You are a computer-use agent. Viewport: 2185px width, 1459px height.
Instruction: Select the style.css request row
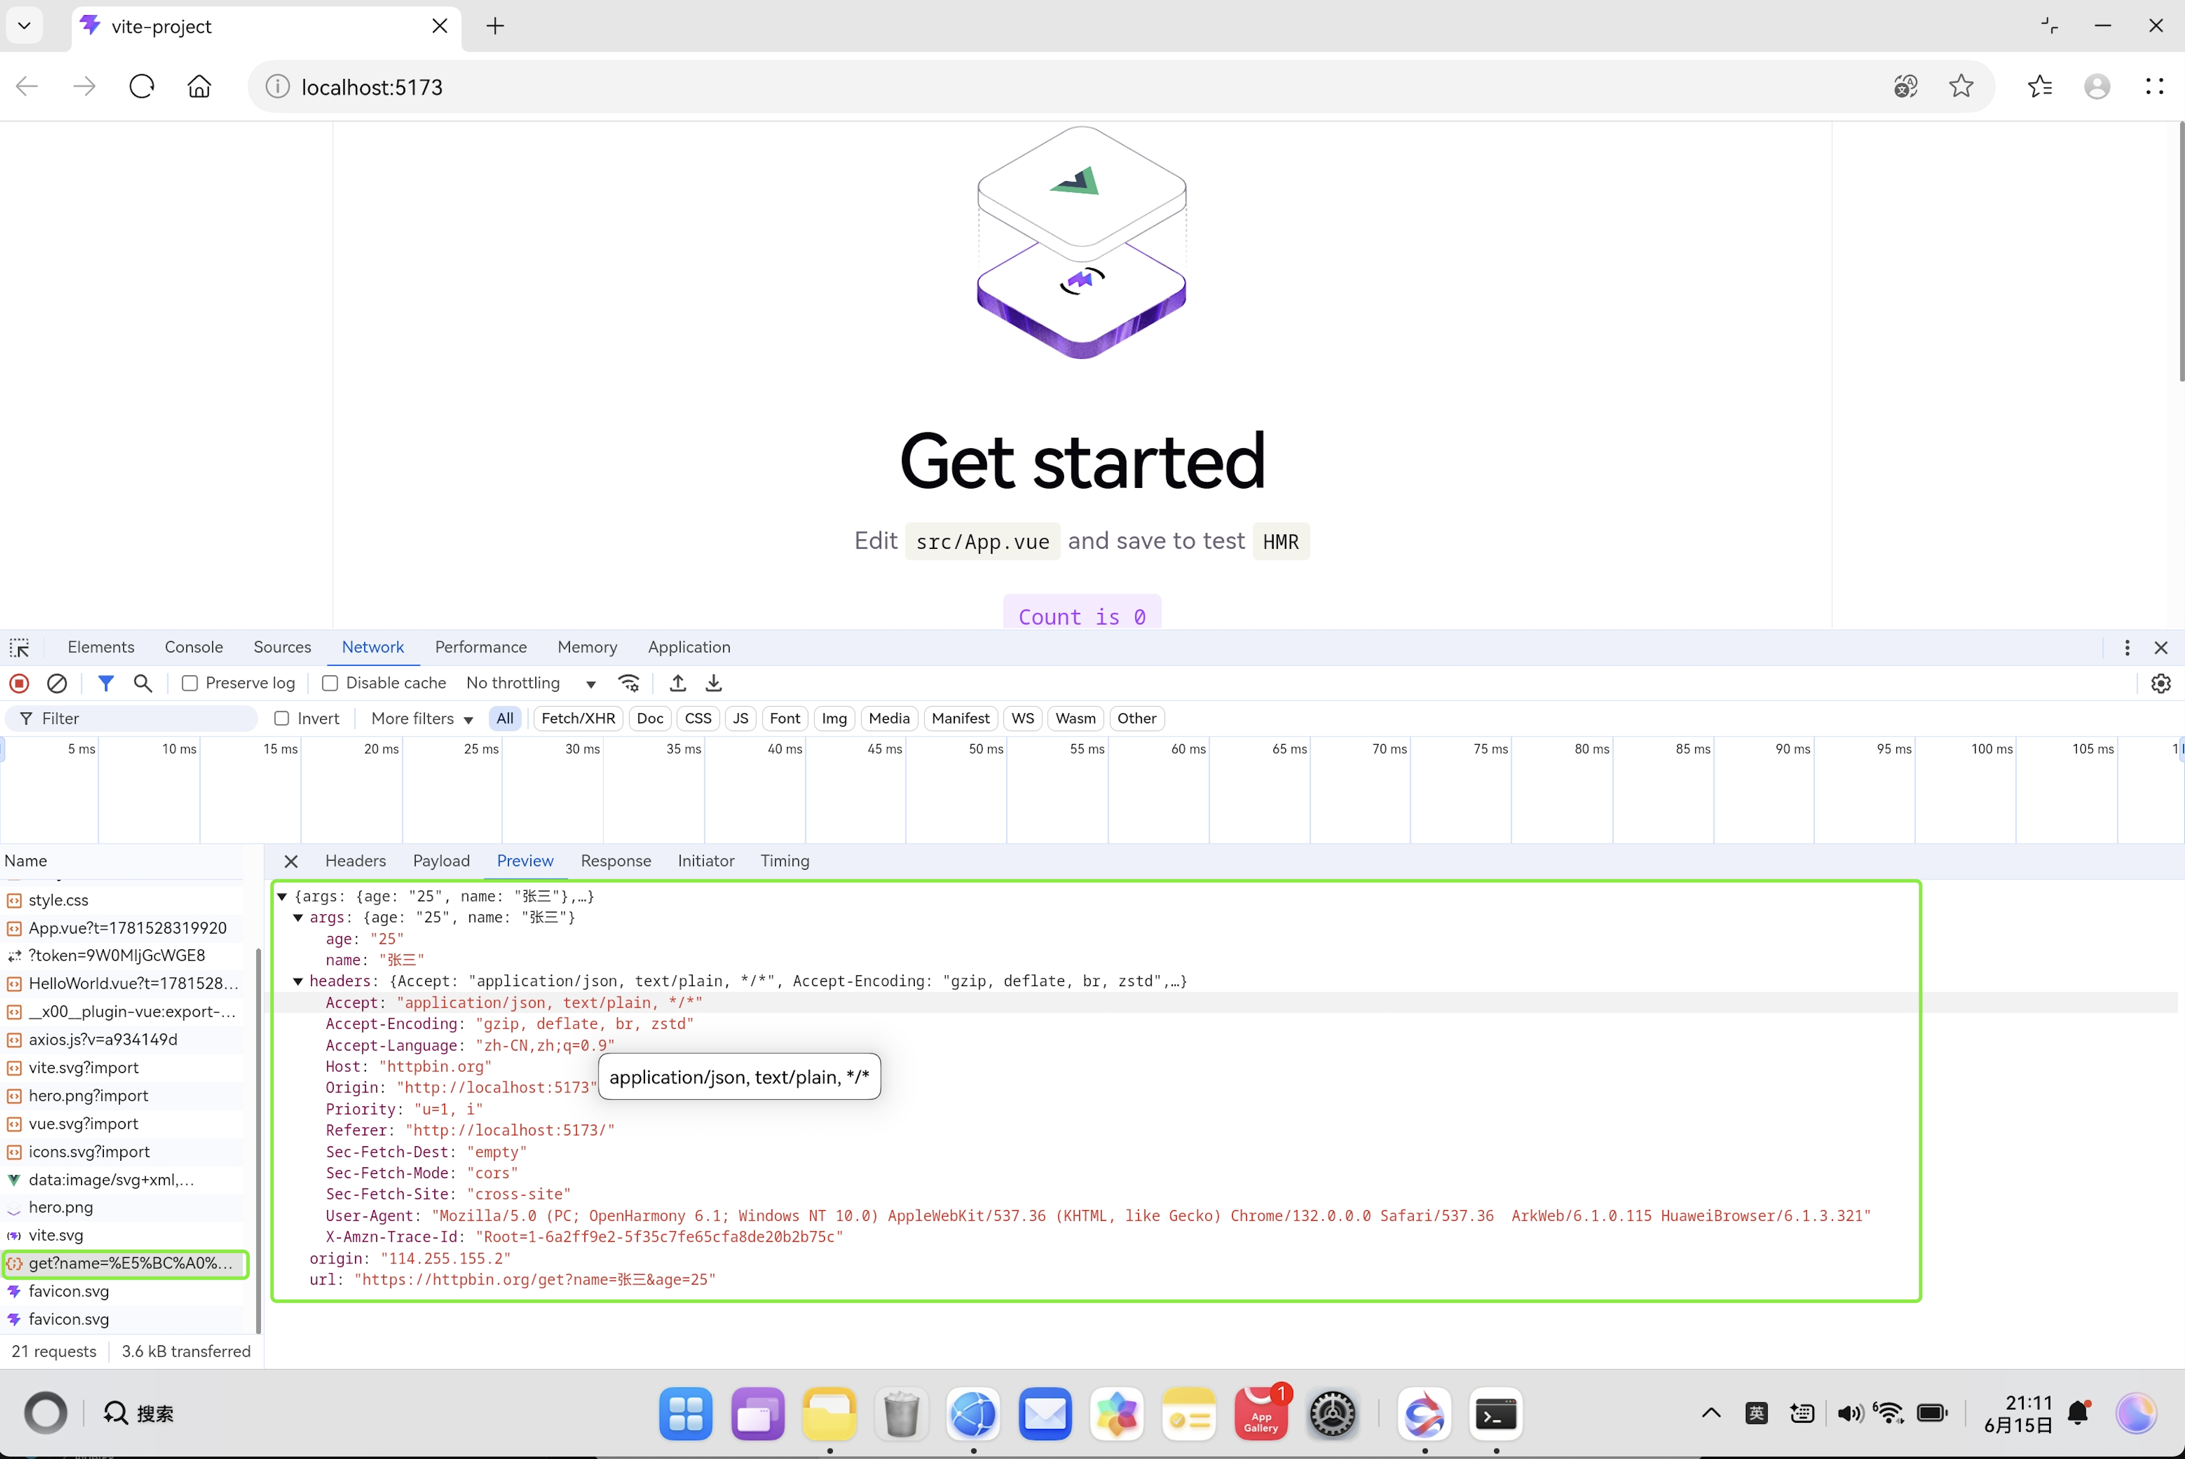pos(123,900)
